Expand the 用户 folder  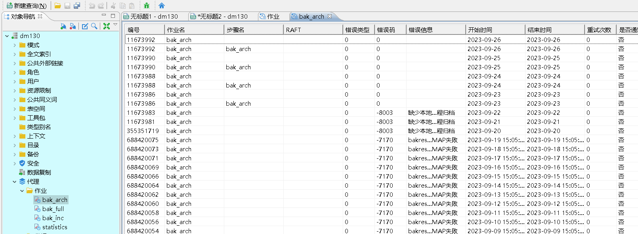[x=15, y=82]
